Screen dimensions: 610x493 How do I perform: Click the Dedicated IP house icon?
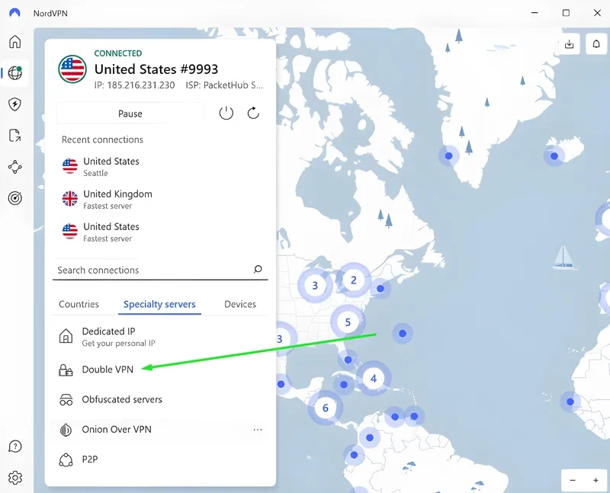point(66,336)
